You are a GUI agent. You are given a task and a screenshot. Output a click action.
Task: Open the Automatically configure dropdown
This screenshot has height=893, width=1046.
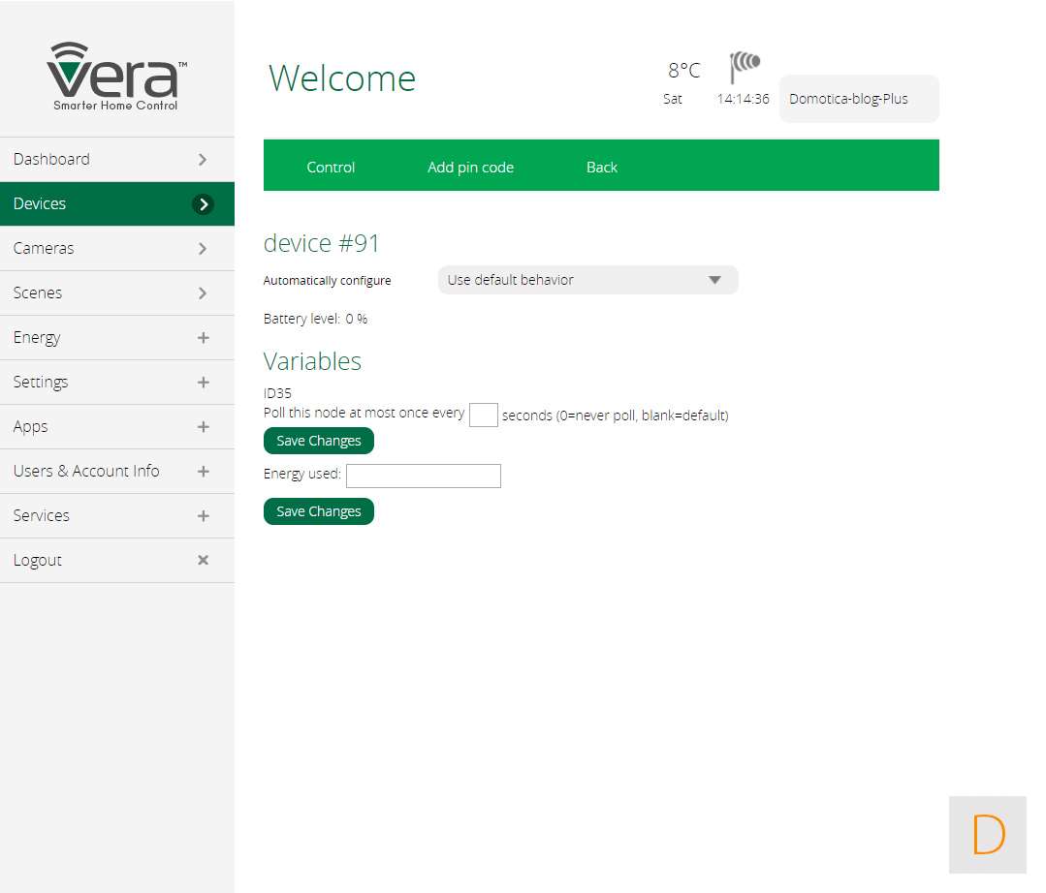[587, 280]
